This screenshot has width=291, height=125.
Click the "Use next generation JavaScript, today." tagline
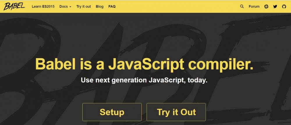point(144,80)
